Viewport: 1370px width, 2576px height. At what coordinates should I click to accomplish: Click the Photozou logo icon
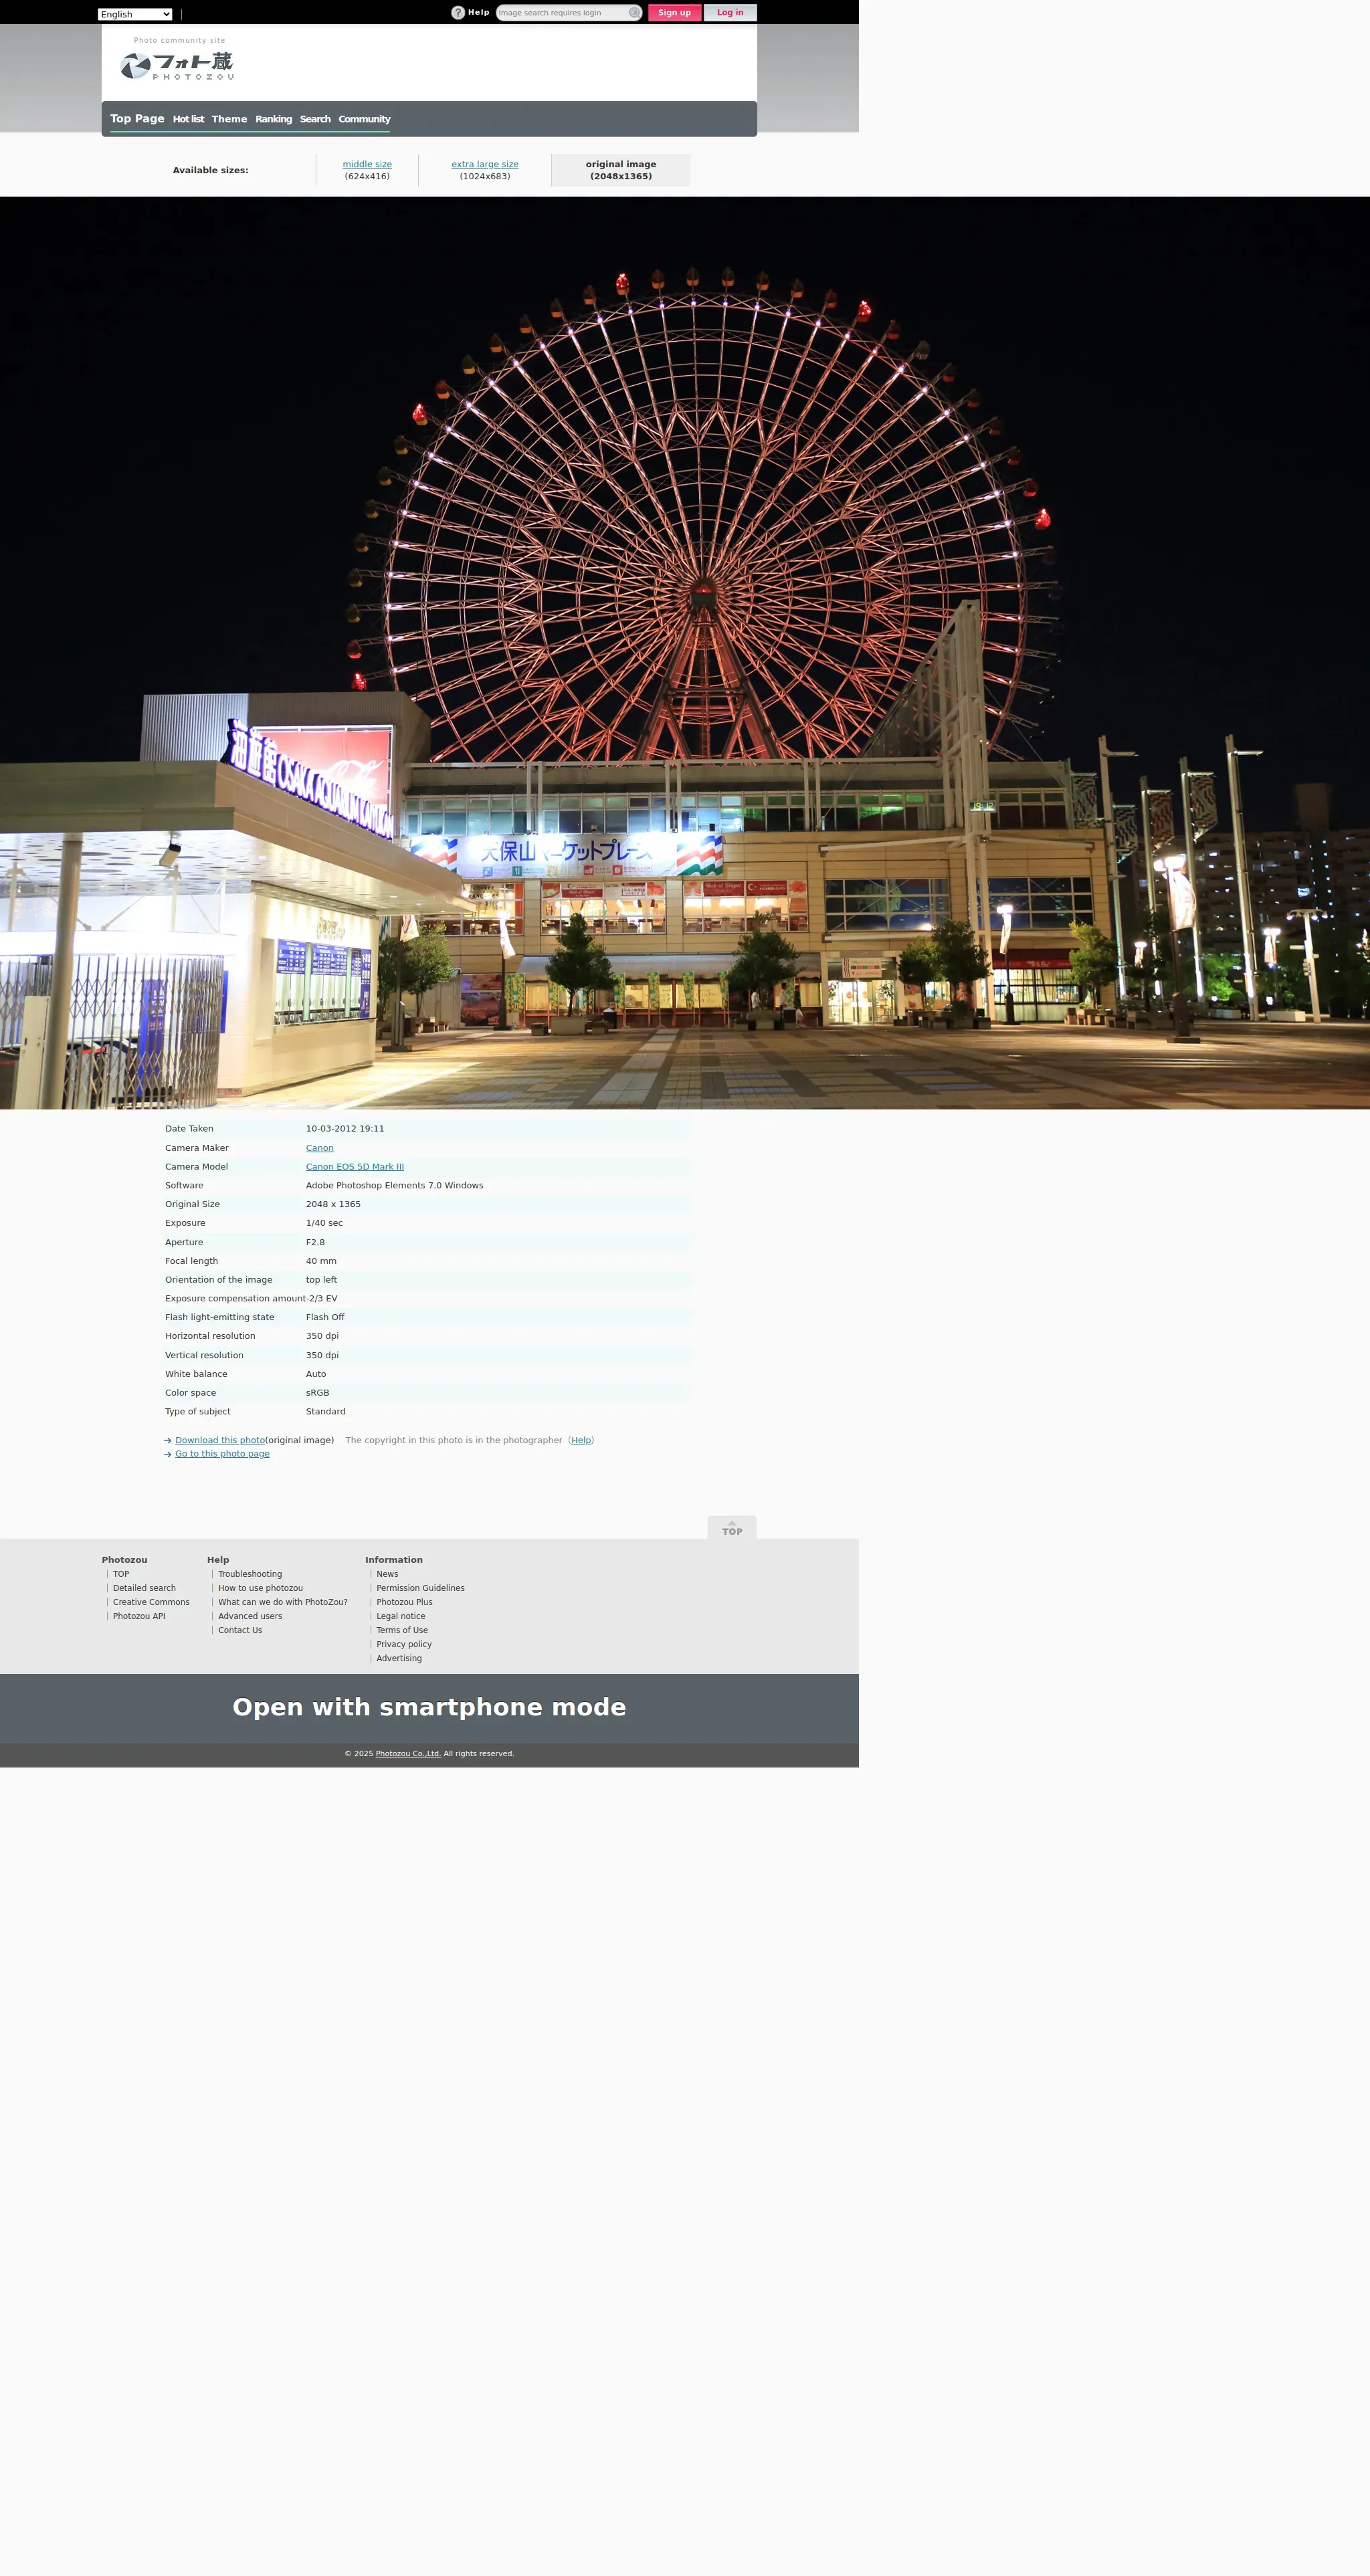click(136, 66)
